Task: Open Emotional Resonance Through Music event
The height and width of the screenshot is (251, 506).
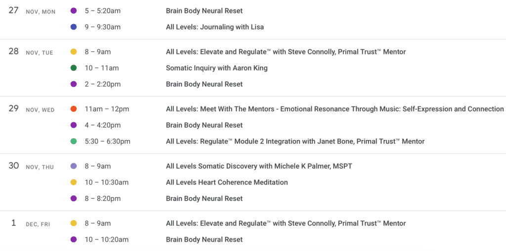Action: [335, 109]
